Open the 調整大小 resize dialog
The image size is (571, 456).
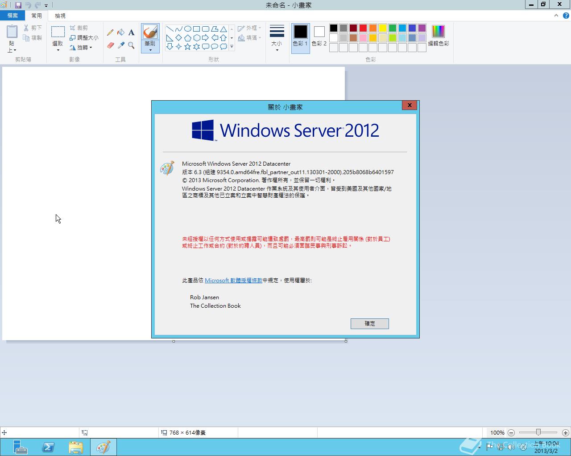(84, 38)
